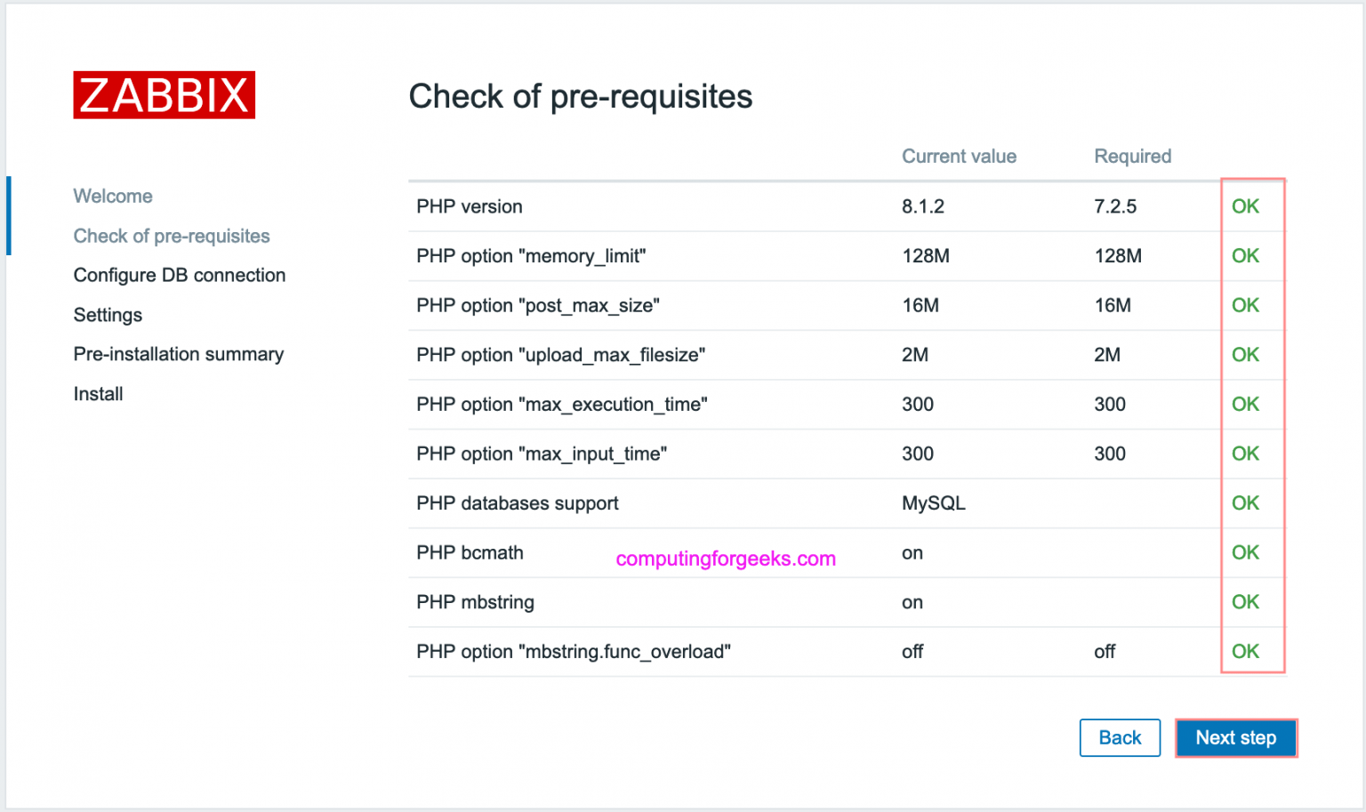Click OK status for mbstring.func_overload

[1245, 652]
